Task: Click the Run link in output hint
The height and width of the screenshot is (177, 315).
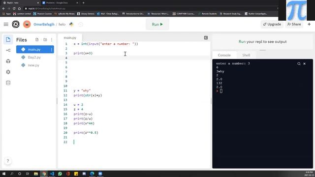Action: [x=242, y=42]
